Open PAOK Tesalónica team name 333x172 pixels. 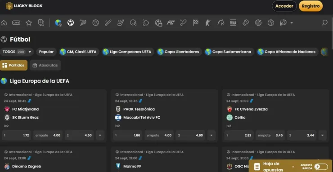click(139, 109)
